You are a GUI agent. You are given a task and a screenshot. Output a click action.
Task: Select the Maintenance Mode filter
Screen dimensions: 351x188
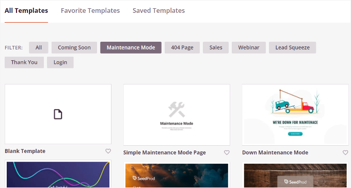tap(131, 47)
